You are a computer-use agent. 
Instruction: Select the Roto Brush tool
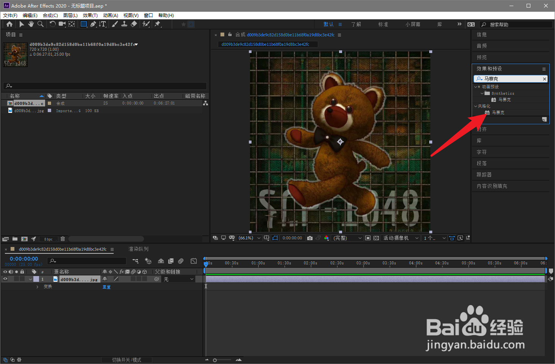click(146, 24)
